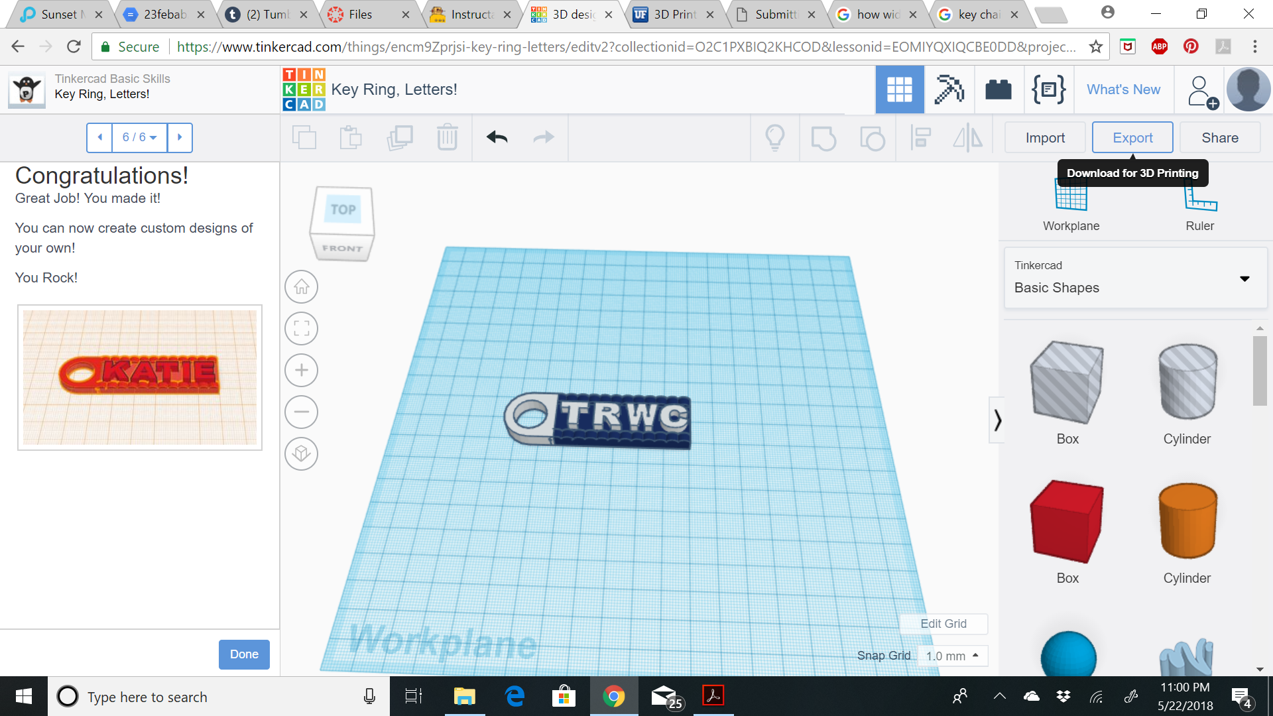Zoom out with the minus icon
Viewport: 1273px width, 716px height.
click(x=301, y=412)
